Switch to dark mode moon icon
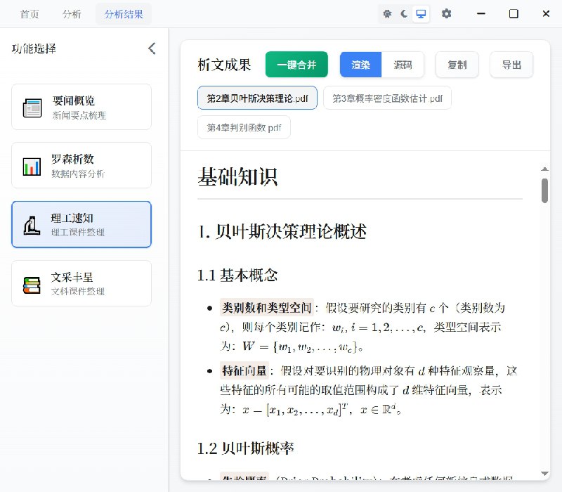 (403, 13)
